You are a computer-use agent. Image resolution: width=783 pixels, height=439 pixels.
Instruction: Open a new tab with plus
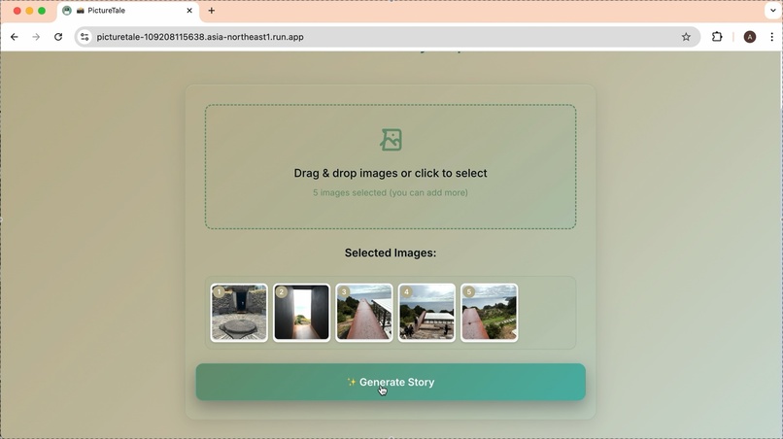tap(212, 11)
